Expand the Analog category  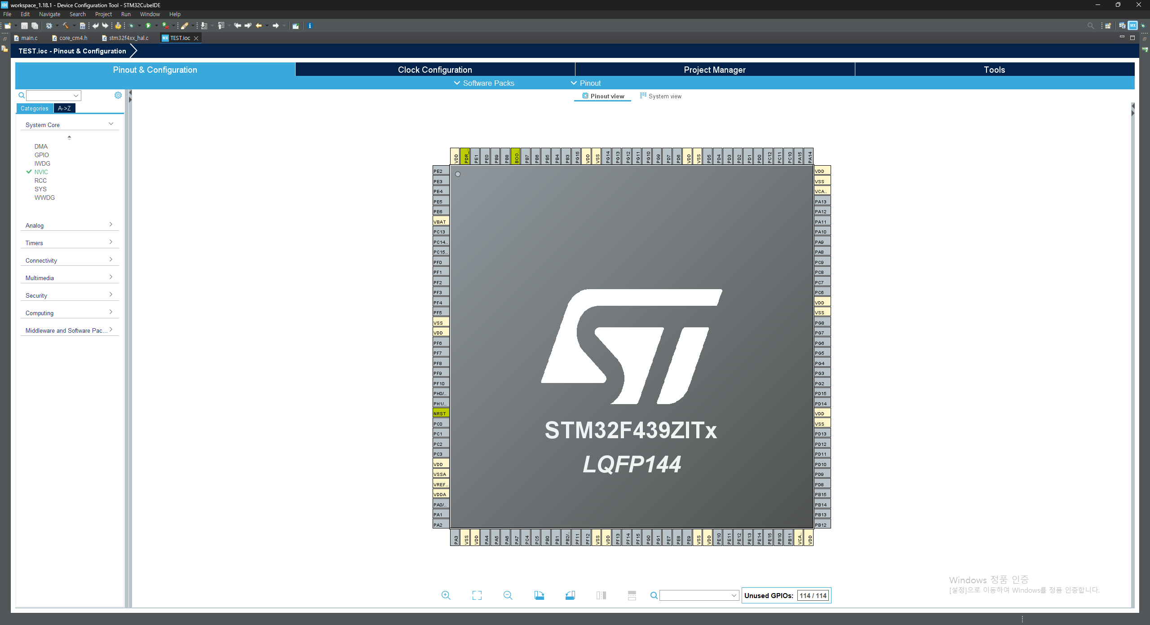tap(111, 224)
